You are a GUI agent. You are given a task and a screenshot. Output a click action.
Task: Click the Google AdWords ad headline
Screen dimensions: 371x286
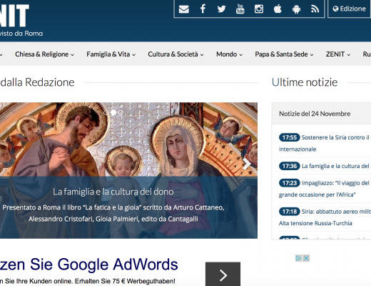click(x=89, y=265)
